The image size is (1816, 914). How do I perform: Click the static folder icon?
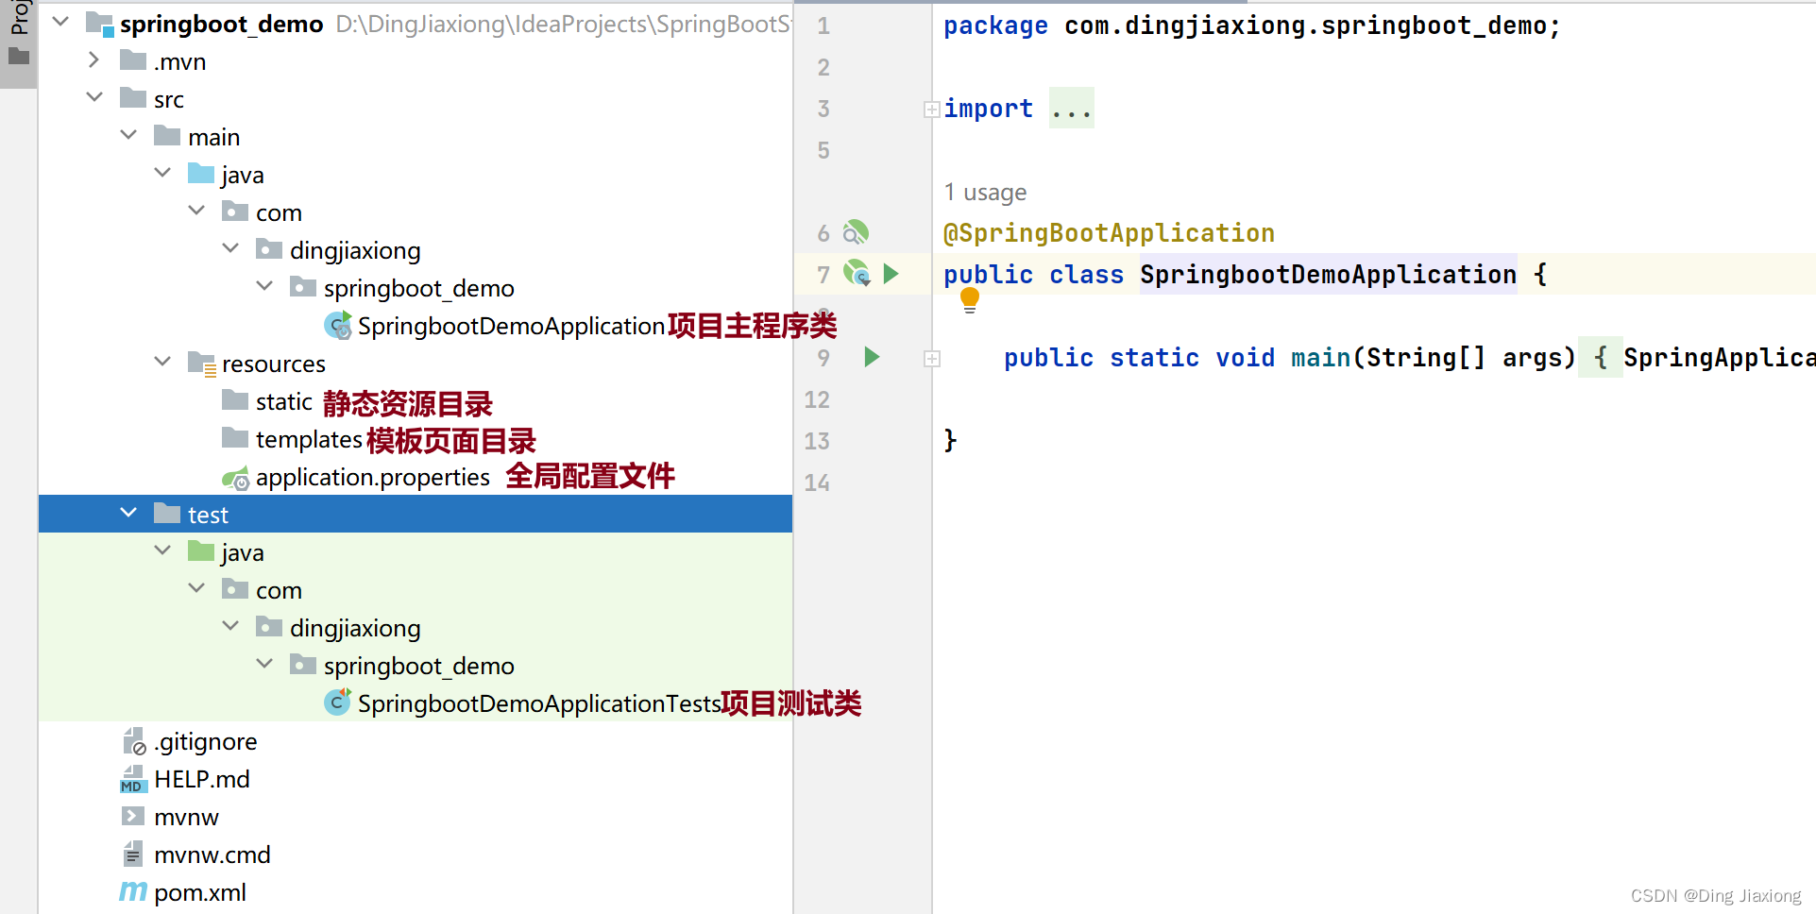pos(235,400)
